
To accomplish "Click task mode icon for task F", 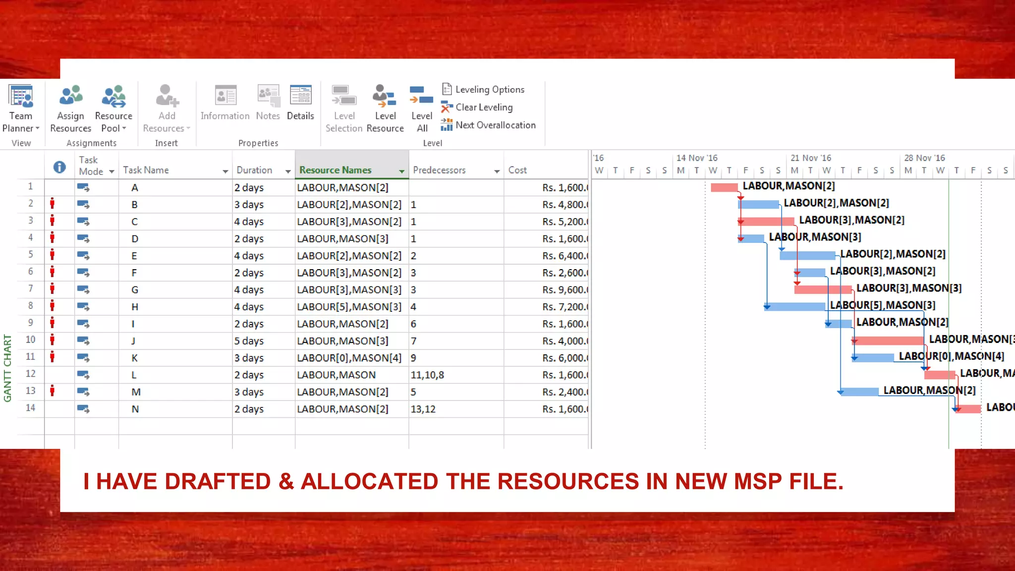I will 83,273.
